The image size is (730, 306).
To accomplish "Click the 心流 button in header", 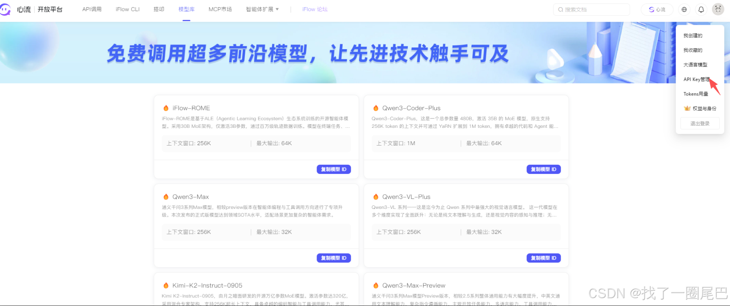I will coord(657,9).
